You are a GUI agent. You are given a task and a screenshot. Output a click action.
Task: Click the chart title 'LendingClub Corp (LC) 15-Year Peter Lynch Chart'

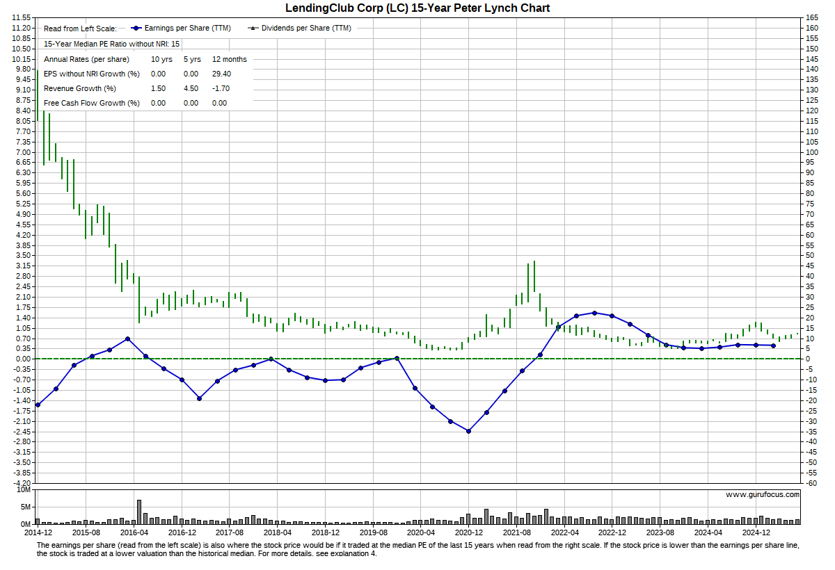[x=417, y=8]
